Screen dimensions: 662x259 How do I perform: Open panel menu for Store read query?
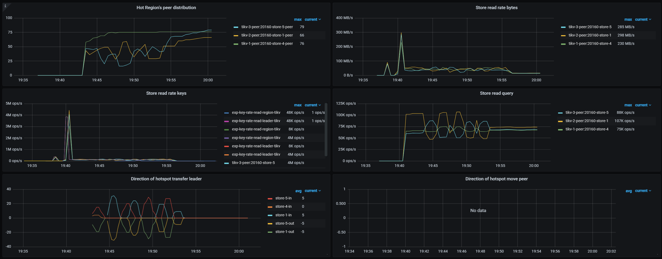(x=497, y=93)
